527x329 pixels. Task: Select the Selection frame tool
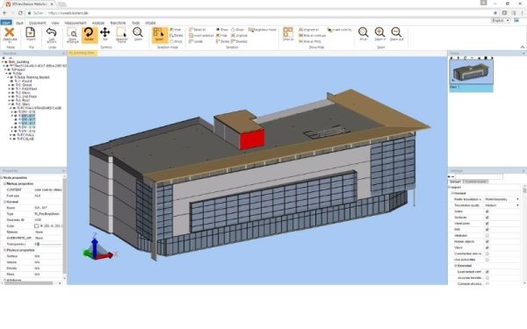(x=121, y=33)
